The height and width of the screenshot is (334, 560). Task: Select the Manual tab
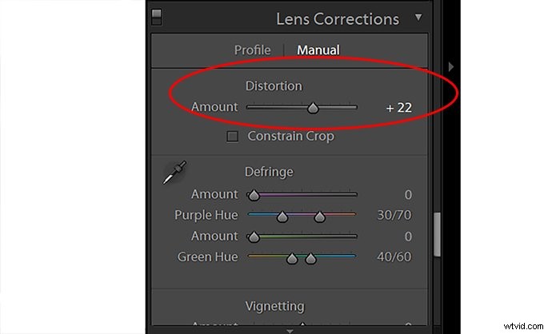(318, 50)
